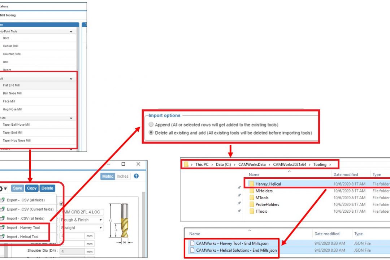Click the Shoulder Dia (D4) input field
Screen dimensions: 390x260
coord(72,252)
